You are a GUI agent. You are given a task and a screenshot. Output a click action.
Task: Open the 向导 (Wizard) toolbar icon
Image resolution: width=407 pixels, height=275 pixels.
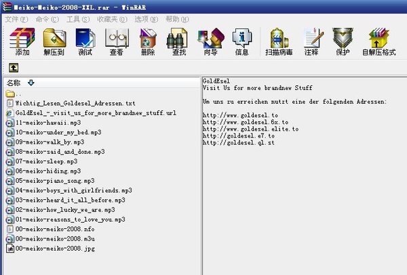click(211, 38)
